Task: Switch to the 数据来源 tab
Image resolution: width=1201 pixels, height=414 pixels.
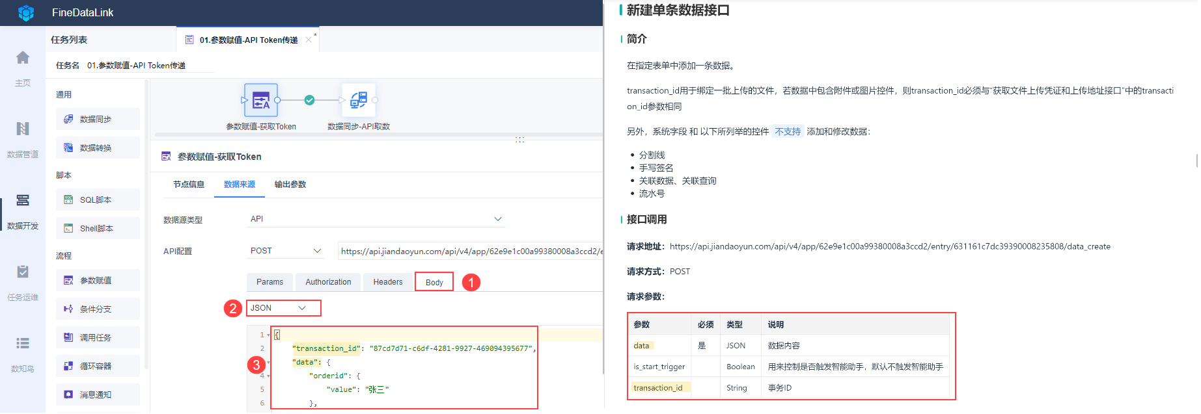Action: [240, 185]
